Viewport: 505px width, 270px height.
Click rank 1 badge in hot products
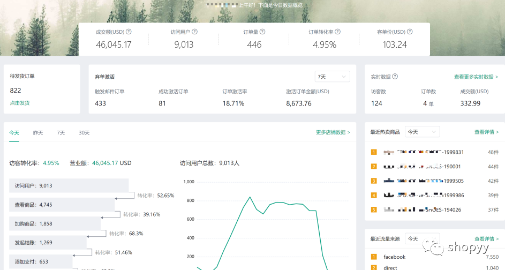(374, 152)
